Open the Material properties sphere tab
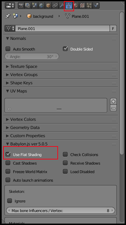 (75, 5)
